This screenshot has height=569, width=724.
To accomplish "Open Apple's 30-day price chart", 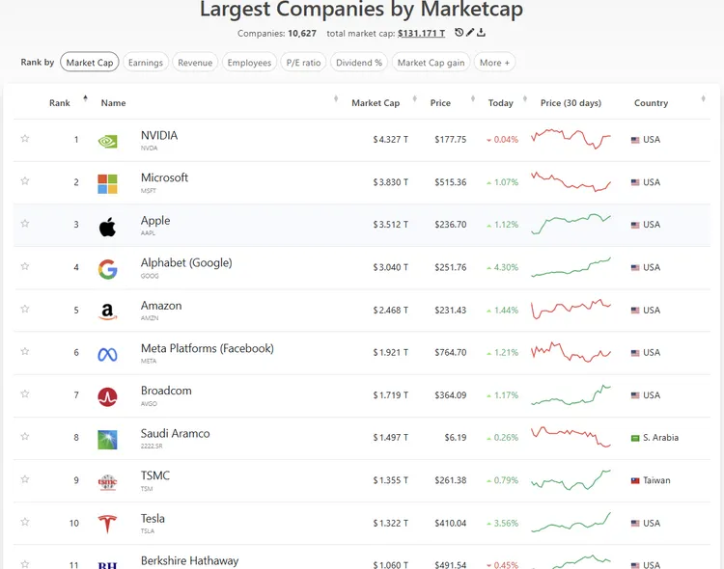I will [571, 224].
